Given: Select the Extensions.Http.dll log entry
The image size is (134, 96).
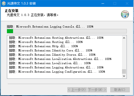Looking at the screenshot, I should coord(43,46).
